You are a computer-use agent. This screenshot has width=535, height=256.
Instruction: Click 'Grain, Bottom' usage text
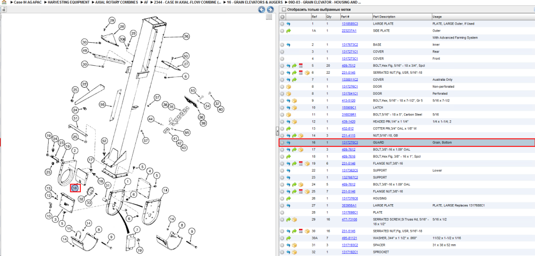pyautogui.click(x=442, y=143)
